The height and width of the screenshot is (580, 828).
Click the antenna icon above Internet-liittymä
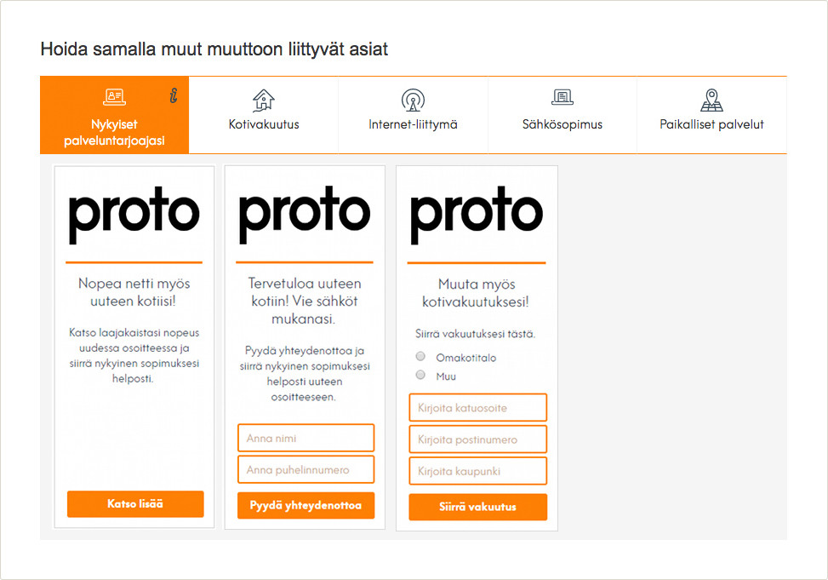pyautogui.click(x=413, y=100)
